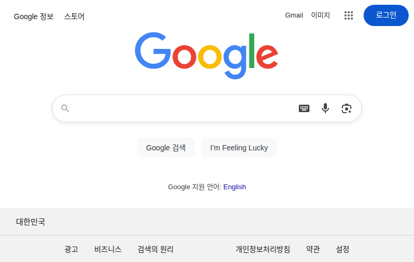Open the 검색의 원리 footer link

[156, 249]
